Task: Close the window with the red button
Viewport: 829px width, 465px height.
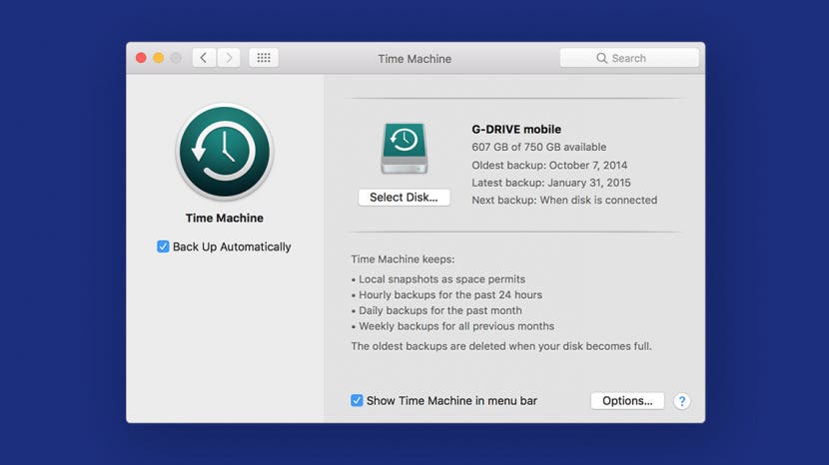Action: pyautogui.click(x=141, y=58)
